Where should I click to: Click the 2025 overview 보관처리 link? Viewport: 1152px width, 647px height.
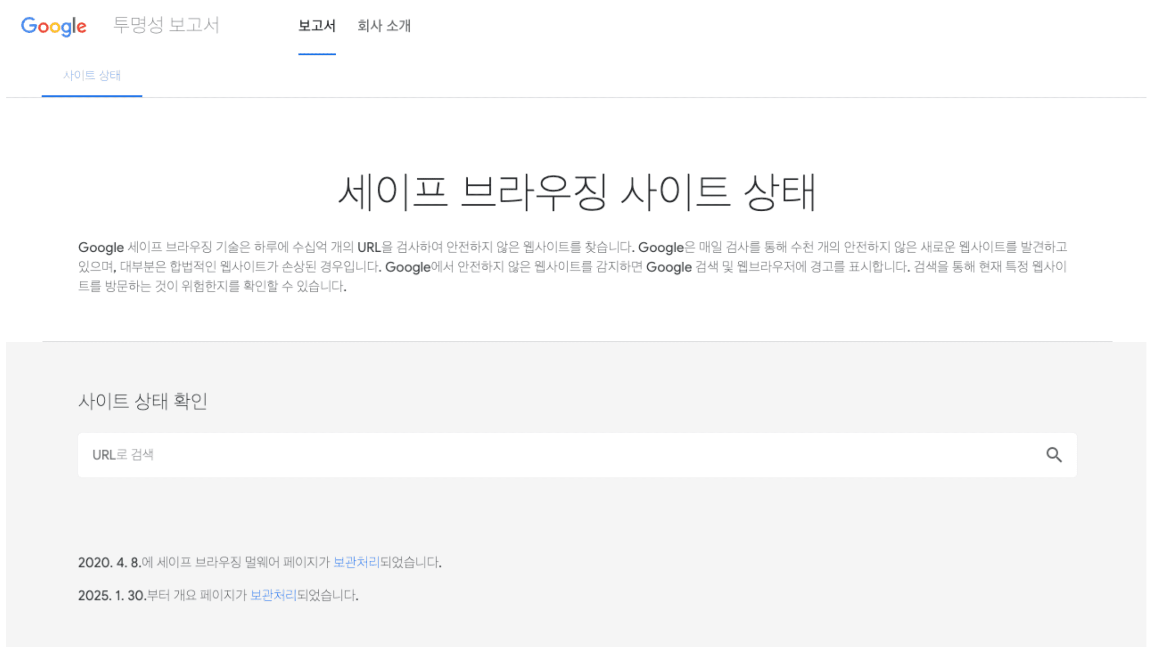pos(273,594)
